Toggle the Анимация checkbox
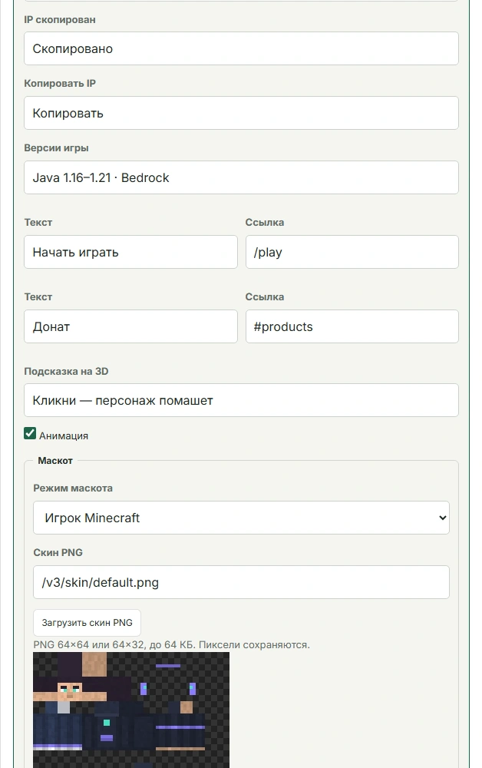The image size is (482, 768). pos(30,433)
